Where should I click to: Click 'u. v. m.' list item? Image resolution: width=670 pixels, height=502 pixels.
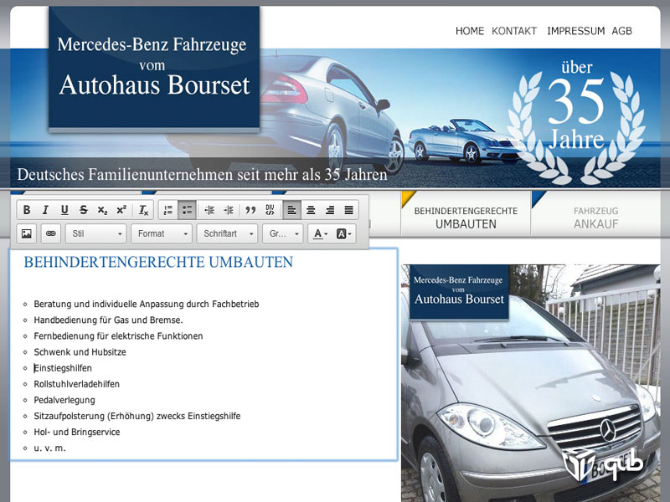49,448
